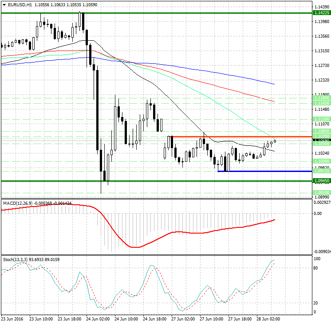The height and width of the screenshot is (324, 331).
Task: Click the 28 Jun 02:00 time axis label
Action: [268, 319]
